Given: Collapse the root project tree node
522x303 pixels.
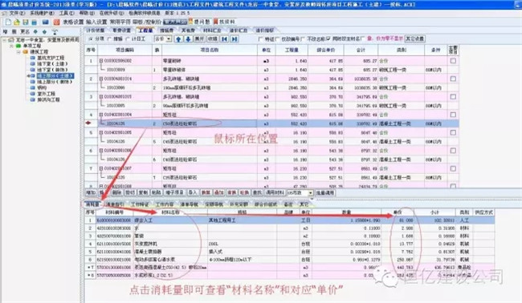Looking at the screenshot, I should click(x=4, y=40).
